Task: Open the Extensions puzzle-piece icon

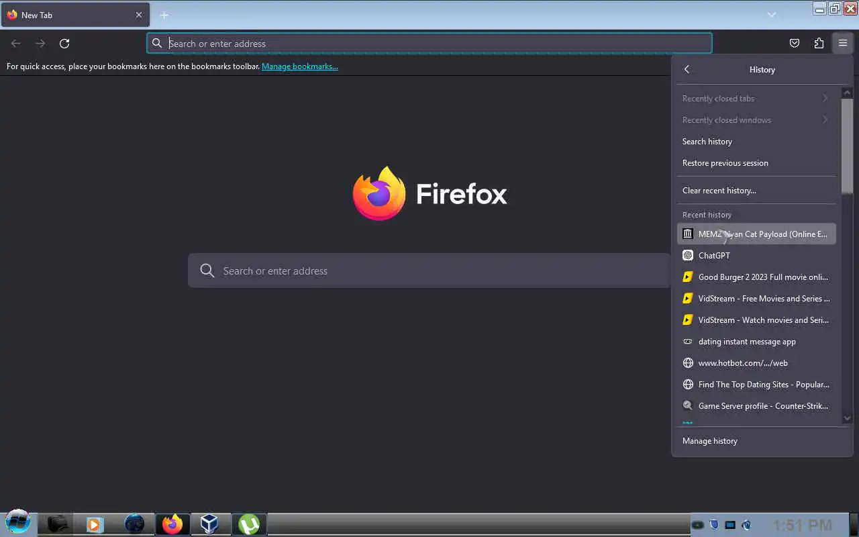Action: [x=819, y=44]
